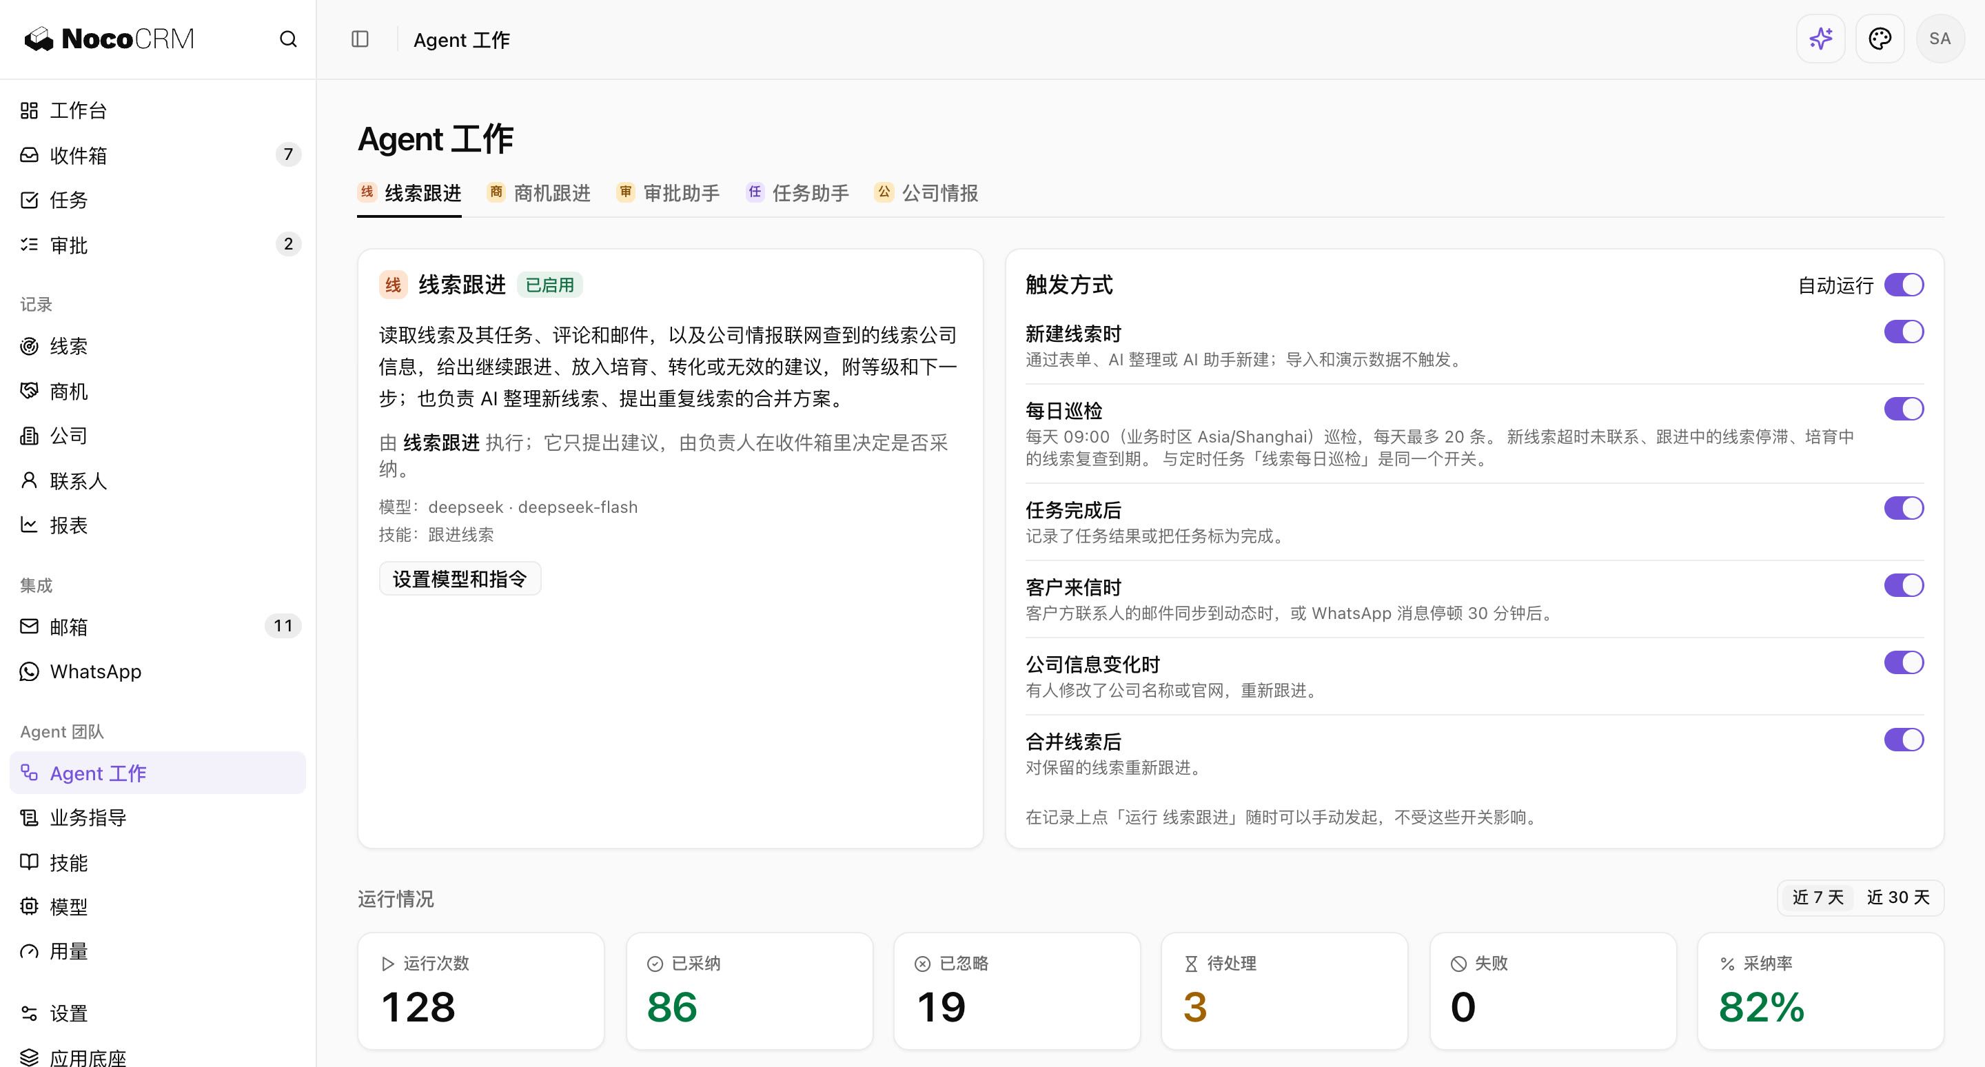Select the 线索跟进 tab
1985x1067 pixels.
click(409, 192)
